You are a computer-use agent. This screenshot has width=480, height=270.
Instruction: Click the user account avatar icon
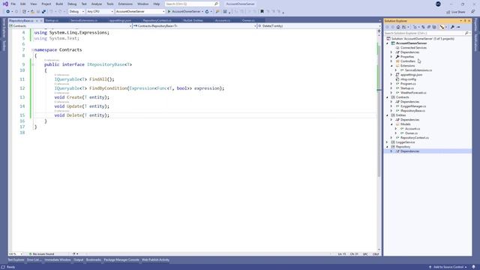pyautogui.click(x=438, y=4)
